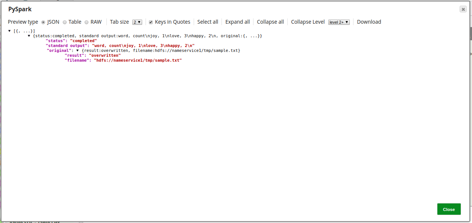The width and height of the screenshot is (472, 223).
Task: Click Select all in the toolbar
Action: pos(208,22)
